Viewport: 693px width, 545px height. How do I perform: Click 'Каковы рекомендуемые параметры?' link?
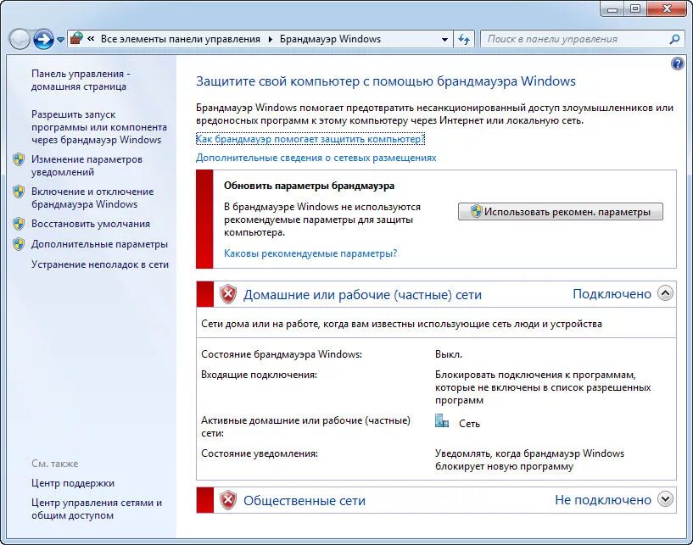[310, 253]
